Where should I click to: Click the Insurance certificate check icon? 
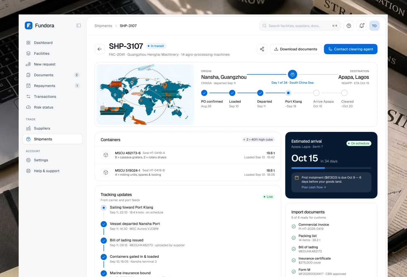(294, 260)
